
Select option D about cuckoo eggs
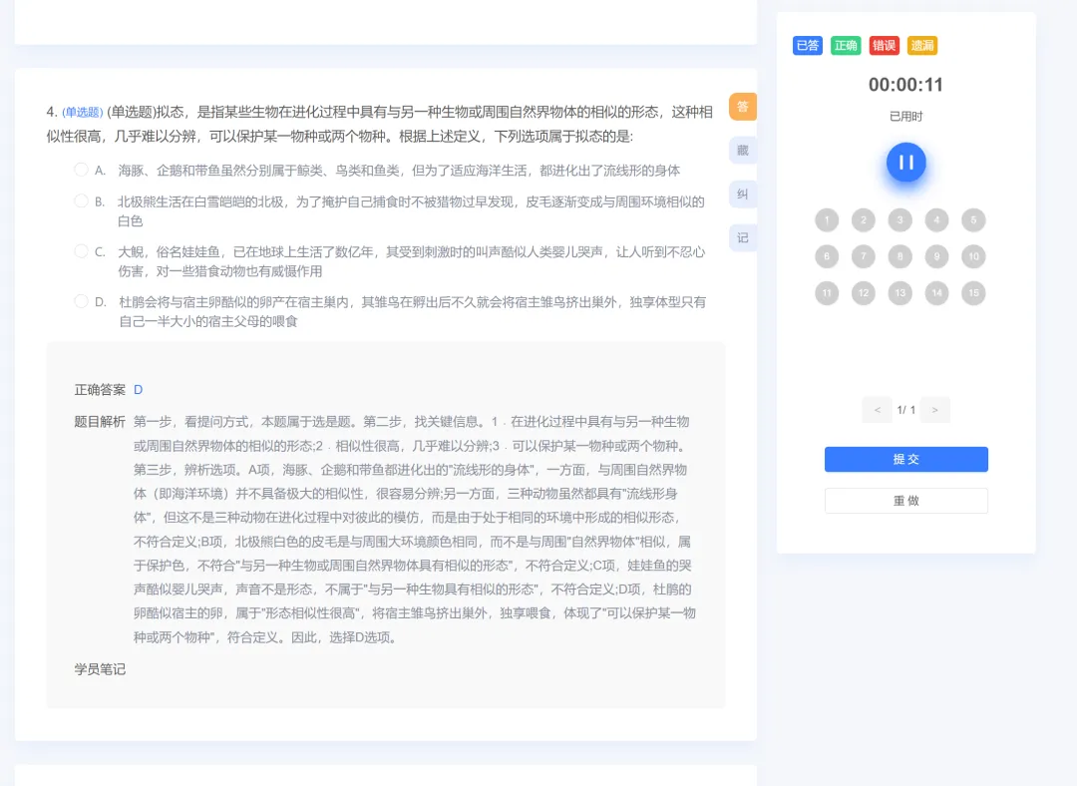[x=81, y=301]
